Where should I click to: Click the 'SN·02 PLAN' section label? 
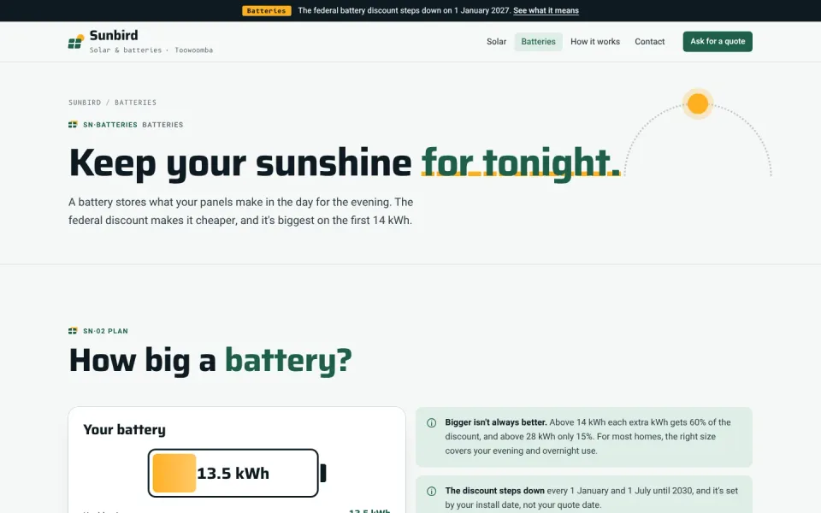[105, 331]
